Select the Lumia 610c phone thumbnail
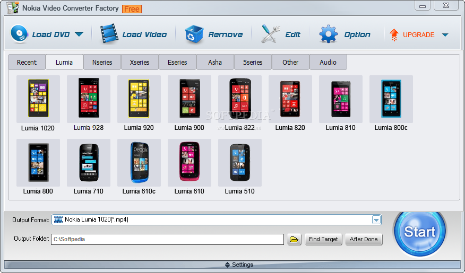 [x=139, y=163]
